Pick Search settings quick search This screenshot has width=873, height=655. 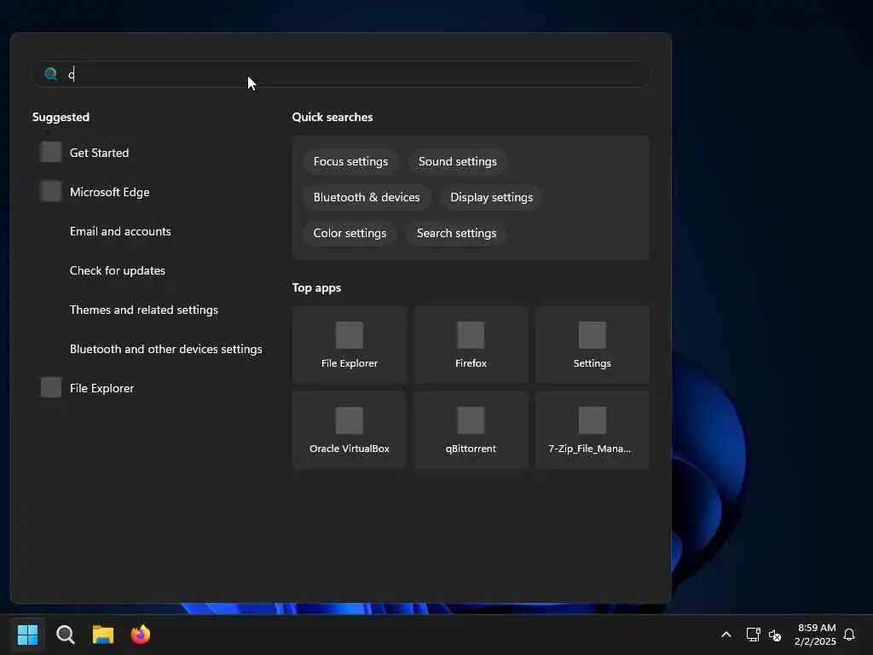pos(457,234)
